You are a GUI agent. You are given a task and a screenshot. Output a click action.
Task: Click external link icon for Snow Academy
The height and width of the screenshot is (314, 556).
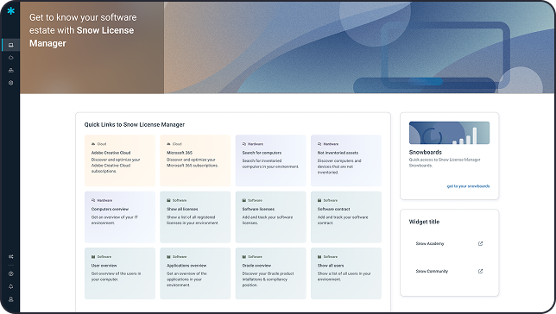point(481,243)
